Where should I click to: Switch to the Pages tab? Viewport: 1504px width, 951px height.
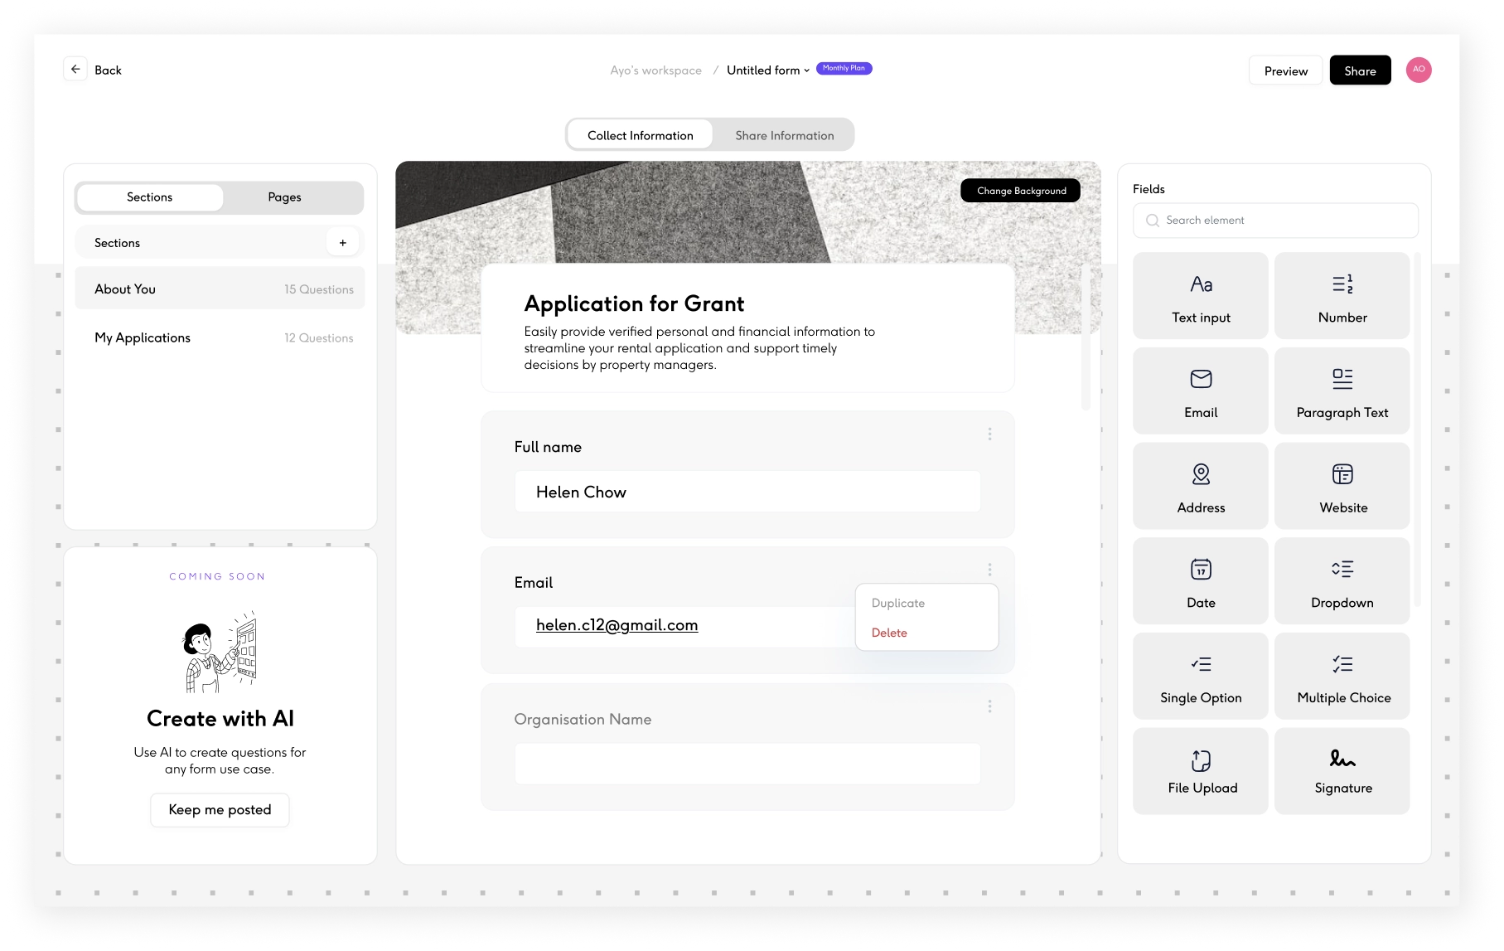click(x=284, y=197)
